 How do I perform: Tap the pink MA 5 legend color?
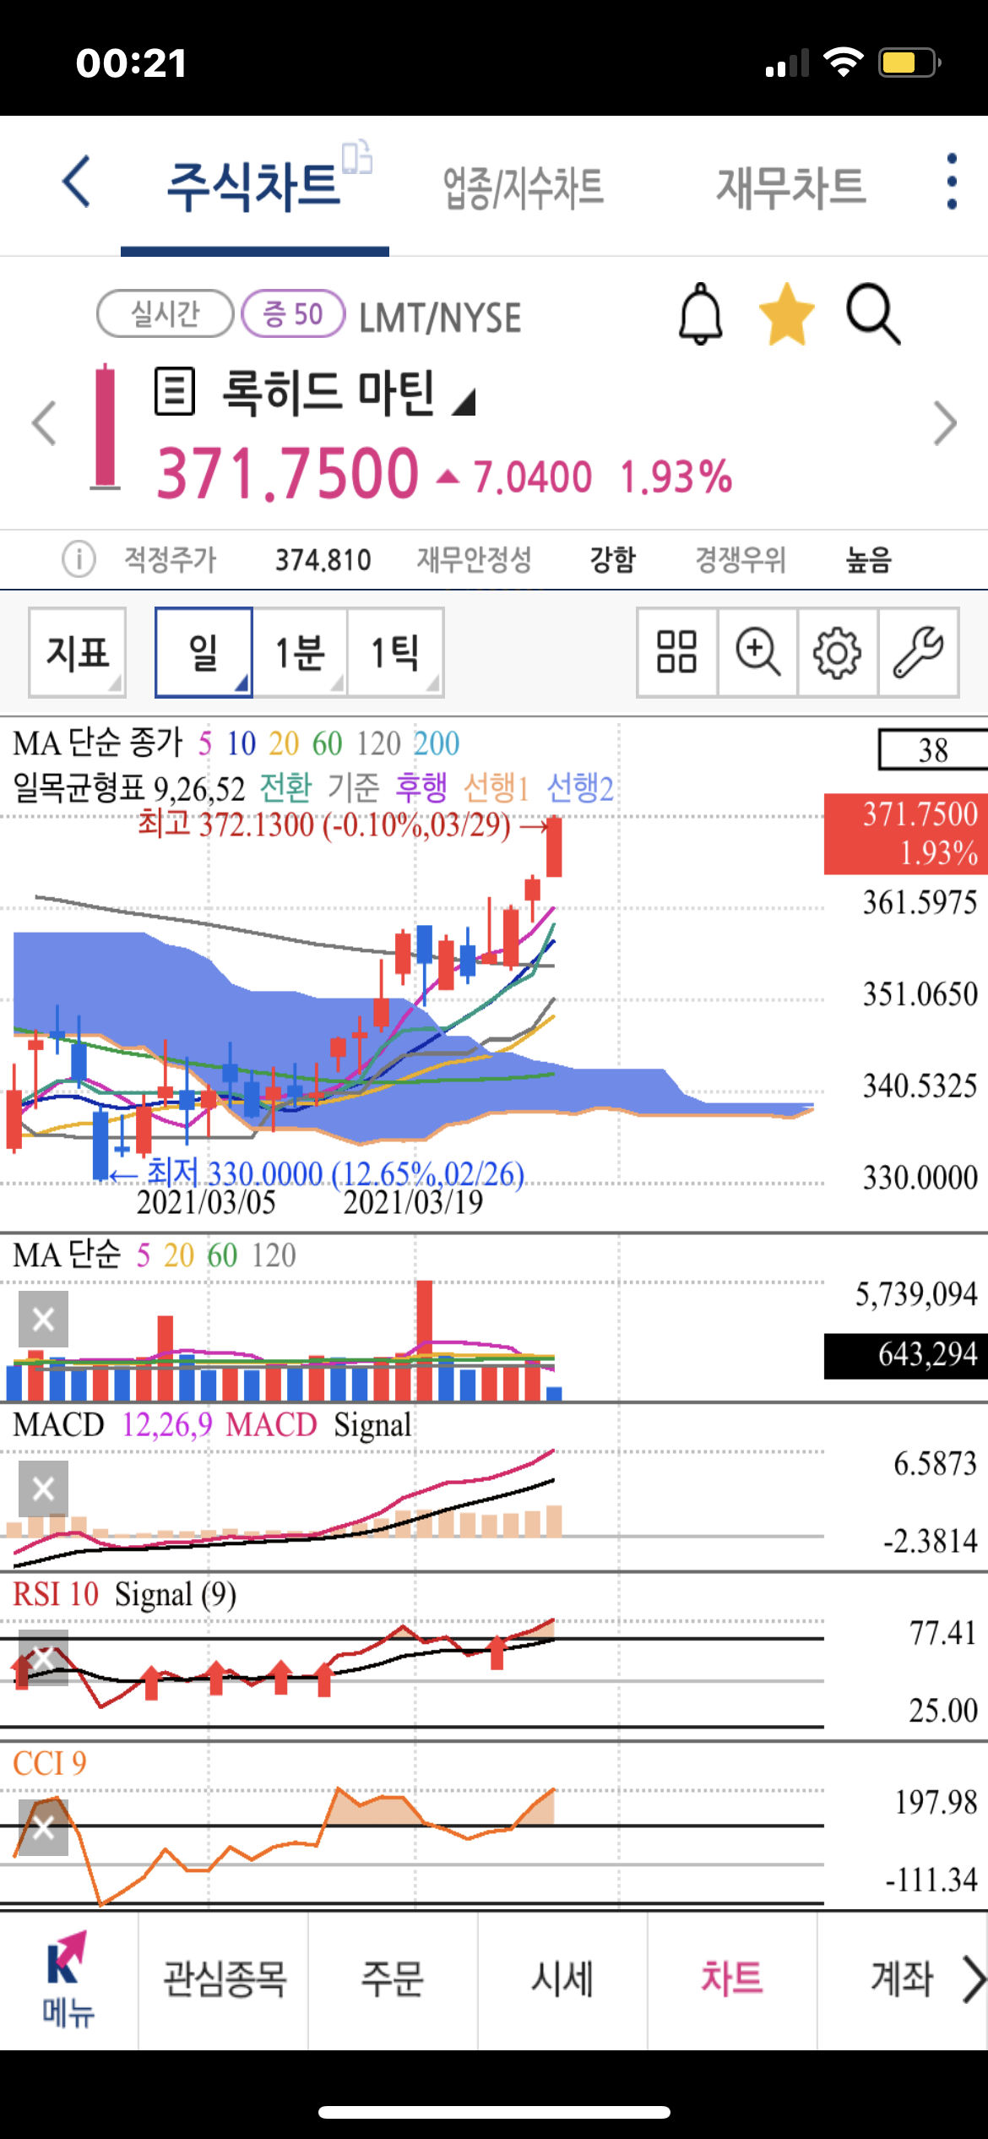point(205,743)
